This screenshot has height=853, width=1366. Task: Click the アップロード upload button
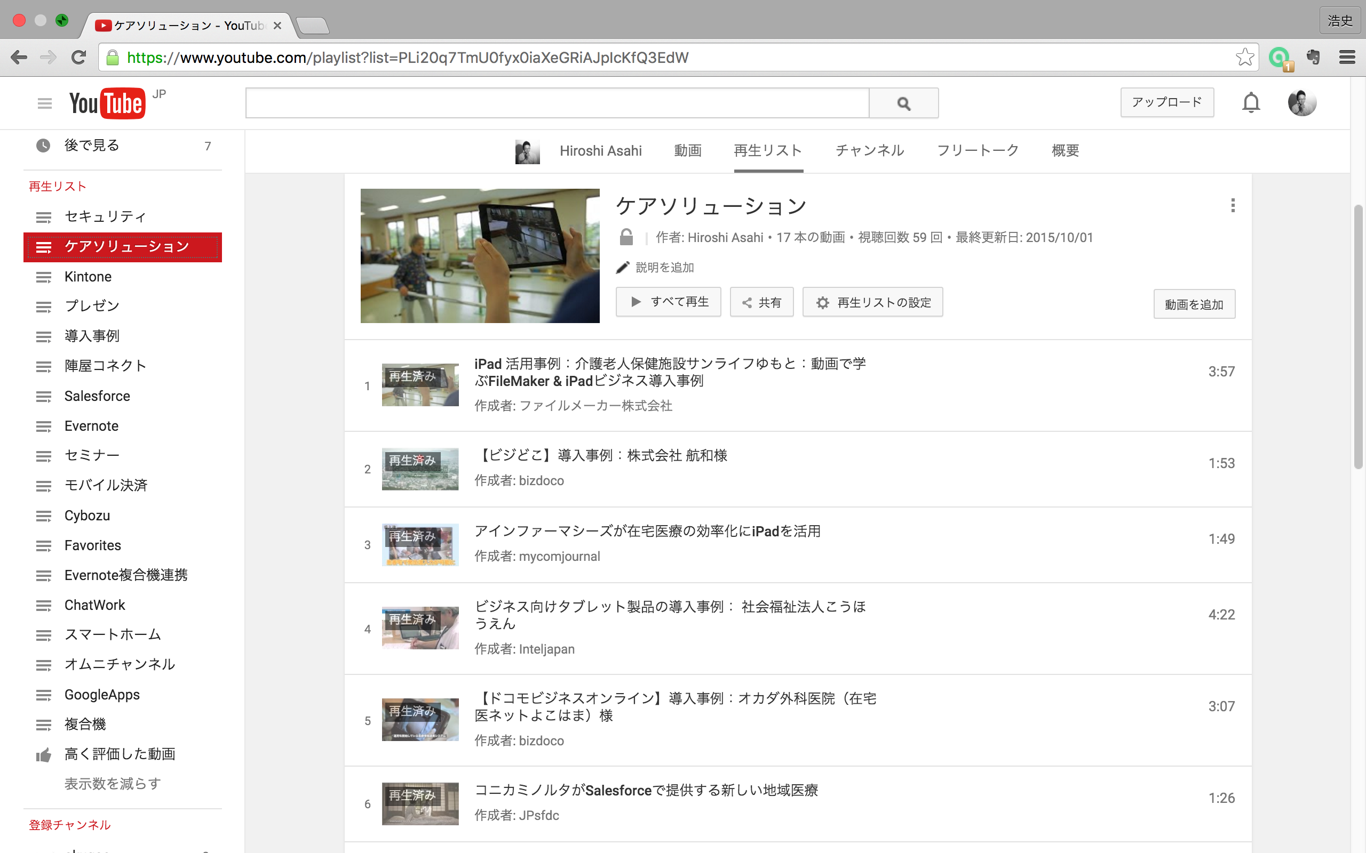tap(1167, 102)
